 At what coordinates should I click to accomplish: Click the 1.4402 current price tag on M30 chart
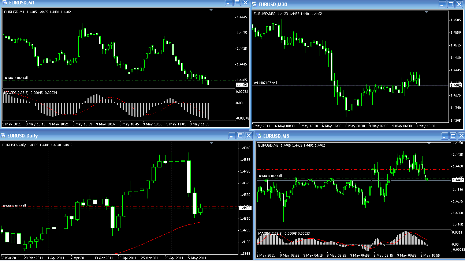[455, 85]
